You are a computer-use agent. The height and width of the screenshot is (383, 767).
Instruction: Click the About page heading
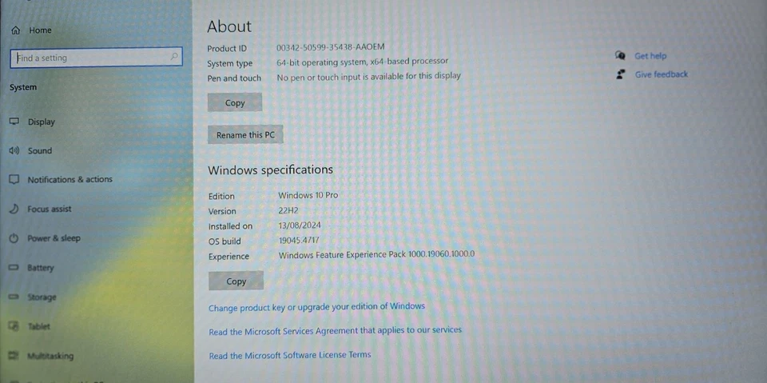coord(229,26)
